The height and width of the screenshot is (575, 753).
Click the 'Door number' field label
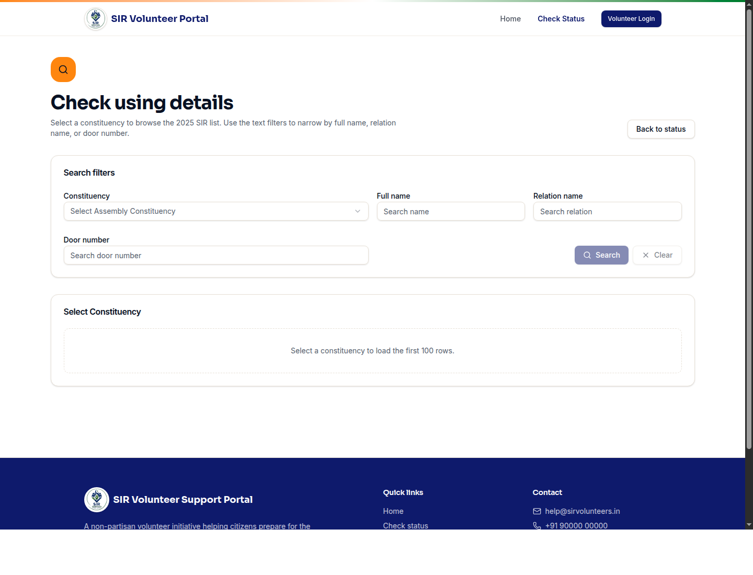(x=86, y=240)
